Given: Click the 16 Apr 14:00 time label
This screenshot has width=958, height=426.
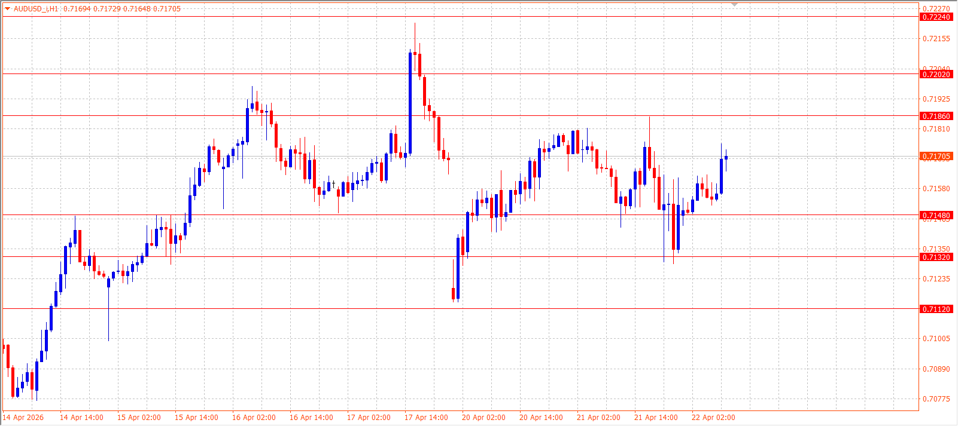Looking at the screenshot, I should pyautogui.click(x=311, y=418).
